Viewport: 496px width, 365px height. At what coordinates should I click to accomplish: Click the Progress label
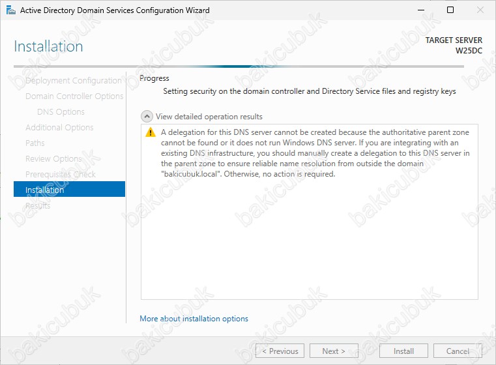click(x=154, y=78)
